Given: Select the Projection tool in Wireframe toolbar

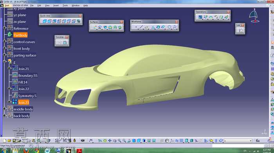Looking at the screenshot, I should (153, 27).
